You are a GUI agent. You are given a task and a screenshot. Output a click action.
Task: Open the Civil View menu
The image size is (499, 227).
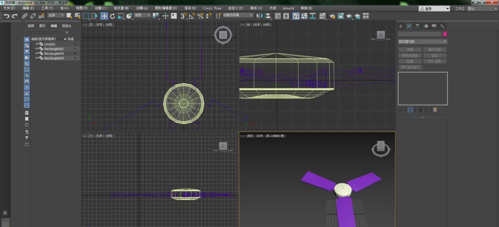212,8
